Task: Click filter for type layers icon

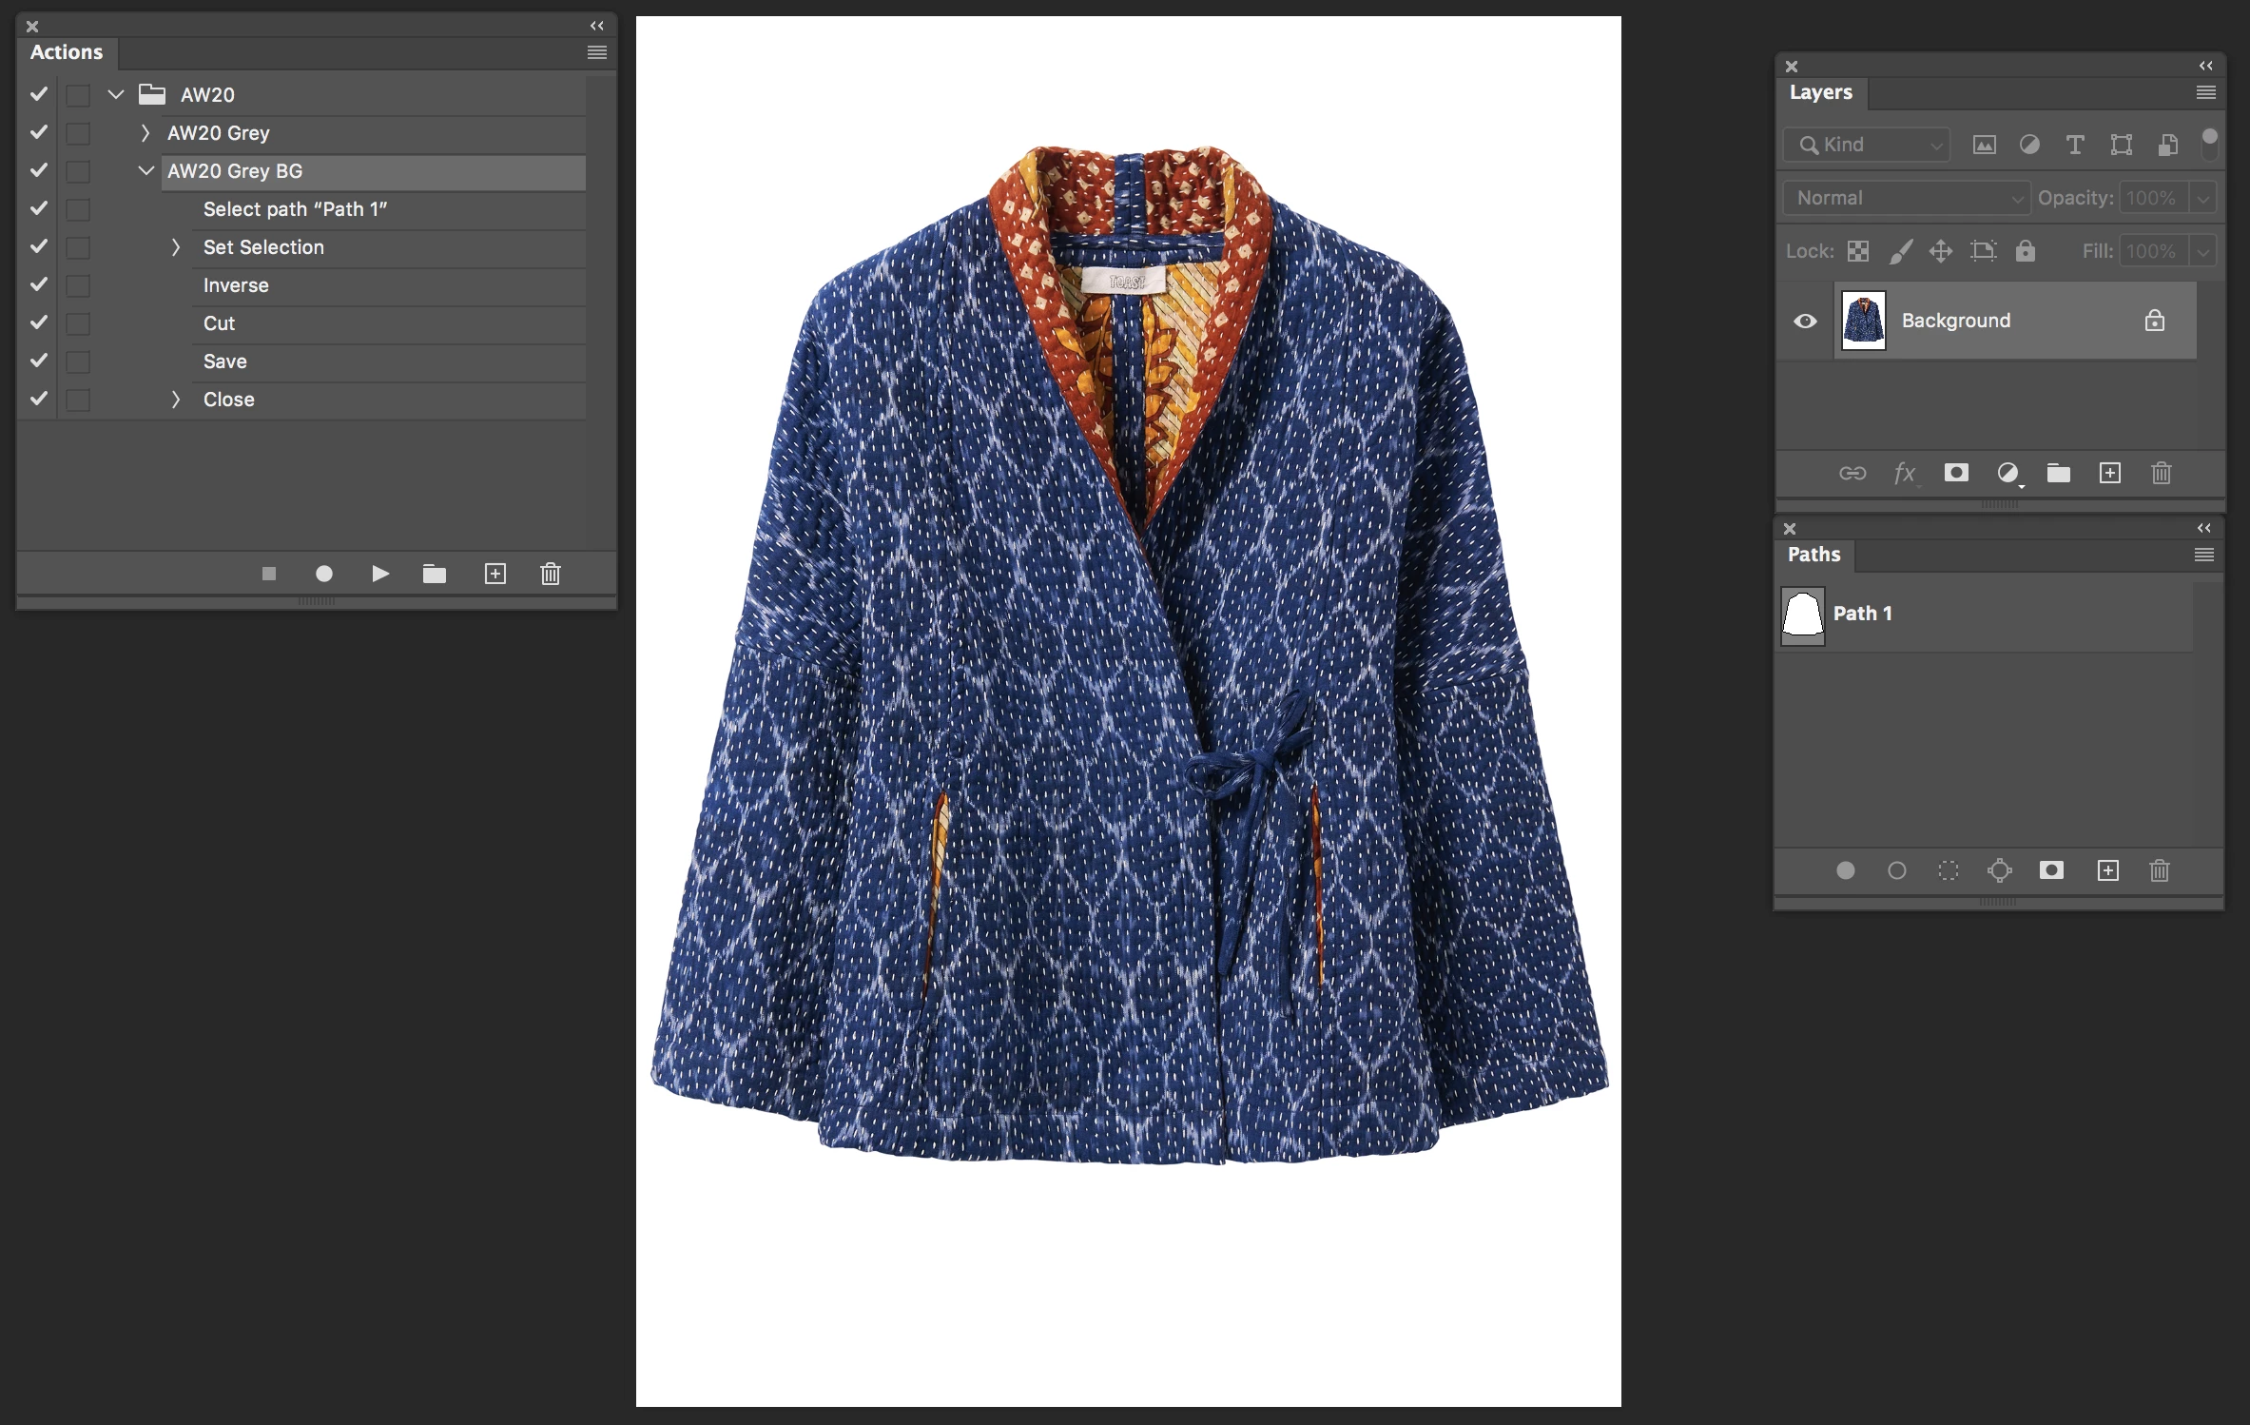Action: pyautogui.click(x=2075, y=145)
